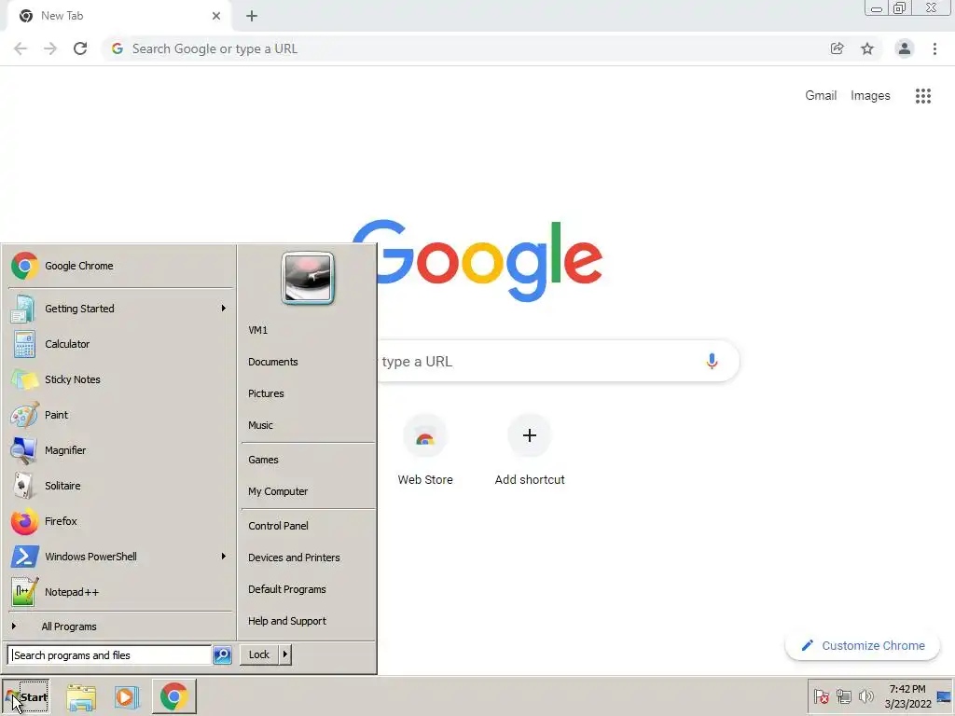955x716 pixels.
Task: Launch Firefox from the Start menu
Action: point(120,521)
